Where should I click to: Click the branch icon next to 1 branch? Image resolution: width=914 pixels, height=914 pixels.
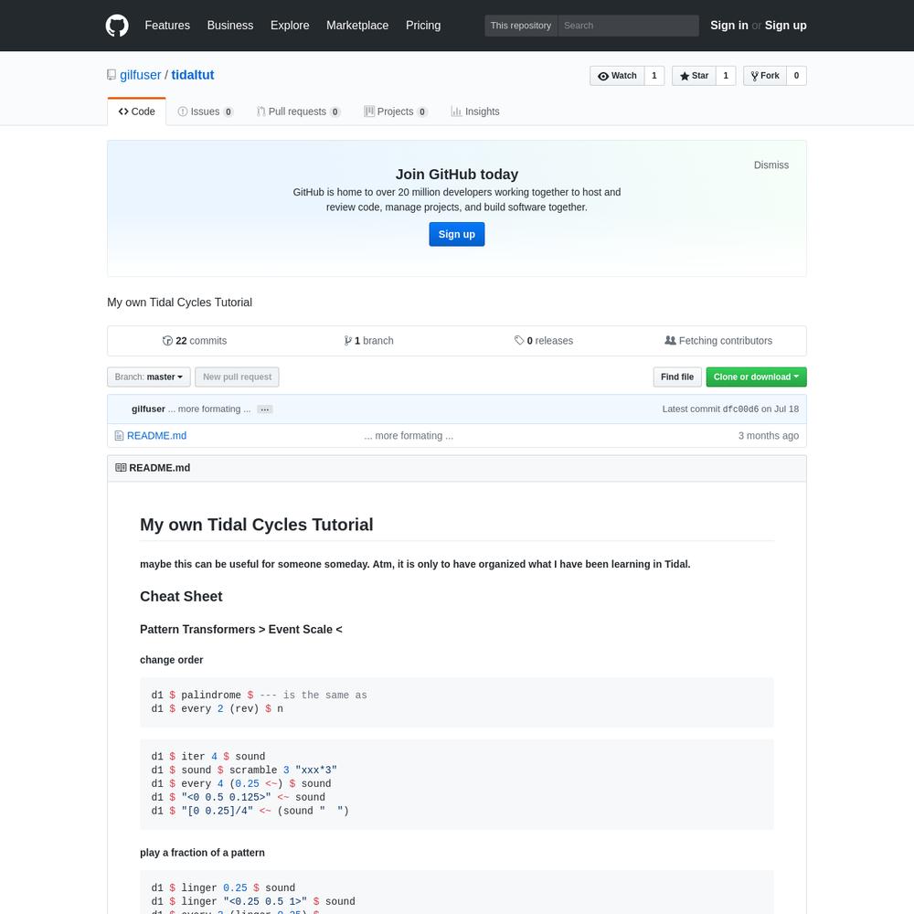click(347, 341)
